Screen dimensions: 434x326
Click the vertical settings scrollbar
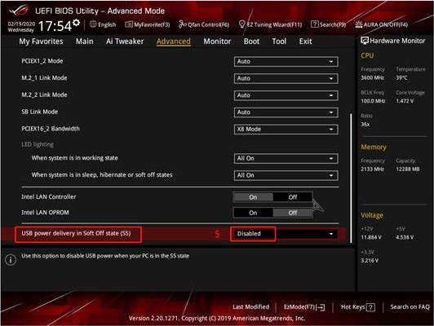352,178
